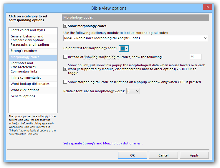Open the RMAC dictionary module dropdown
This screenshot has width=220, height=168.
coord(135,38)
